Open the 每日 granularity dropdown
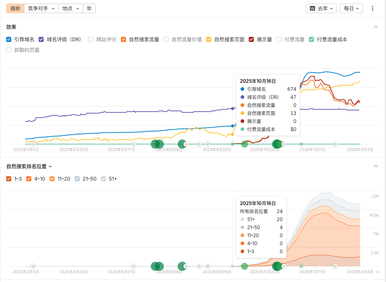 click(351, 8)
